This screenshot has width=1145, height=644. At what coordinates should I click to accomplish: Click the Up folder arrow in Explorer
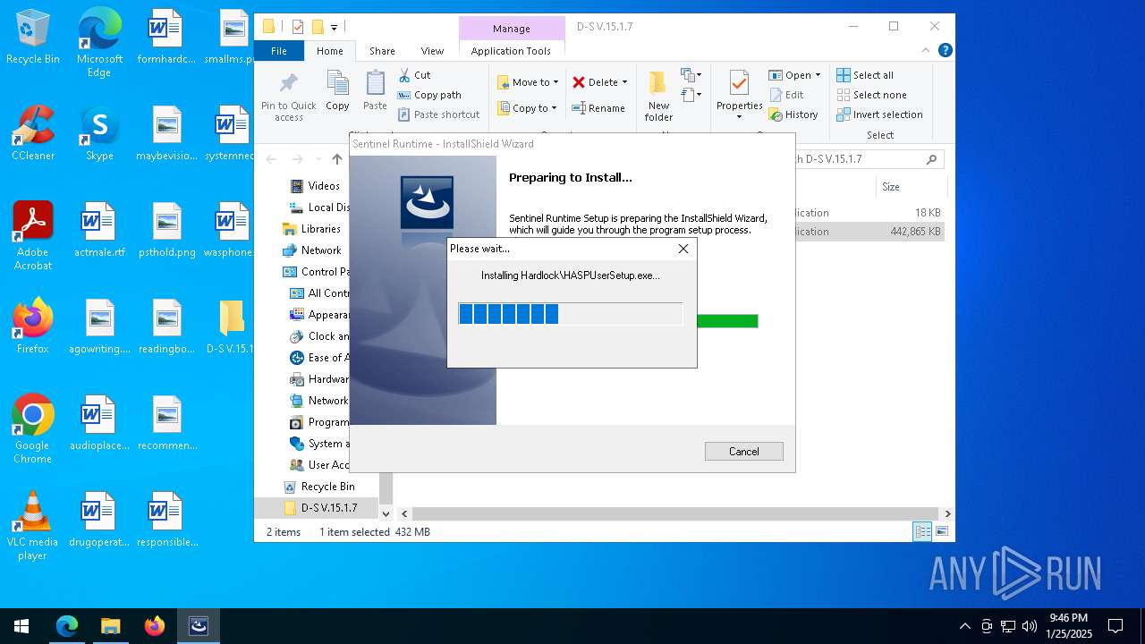[336, 159]
